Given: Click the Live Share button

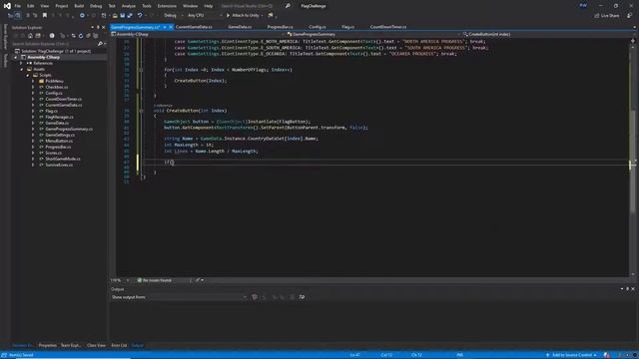Looking at the screenshot, I should coord(607,16).
